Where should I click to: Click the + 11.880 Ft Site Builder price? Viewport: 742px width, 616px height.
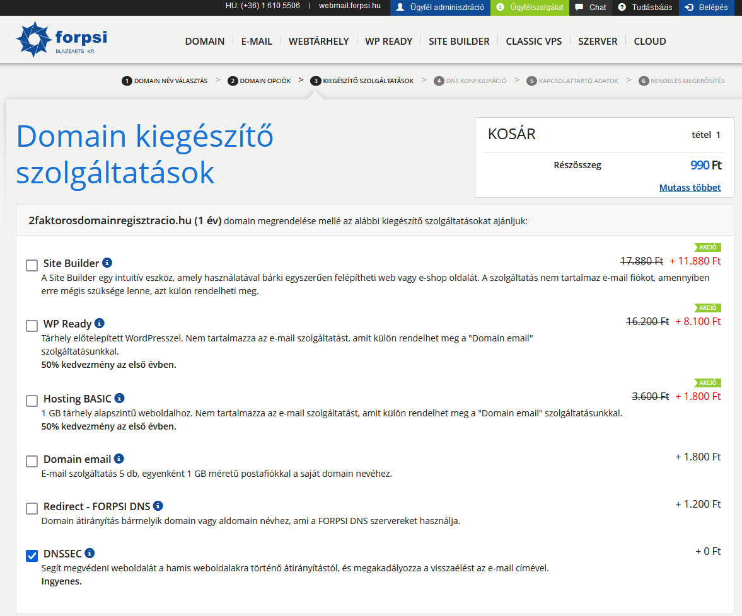[695, 261]
